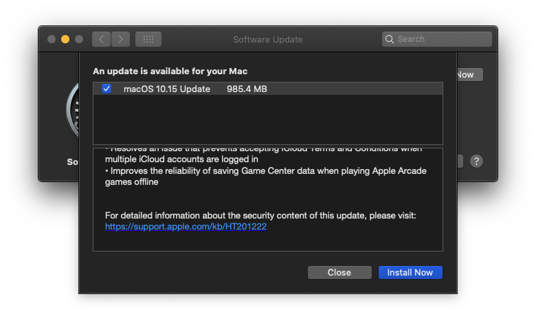Show all preferences with the grid button
This screenshot has height=312, width=536.
tap(148, 39)
